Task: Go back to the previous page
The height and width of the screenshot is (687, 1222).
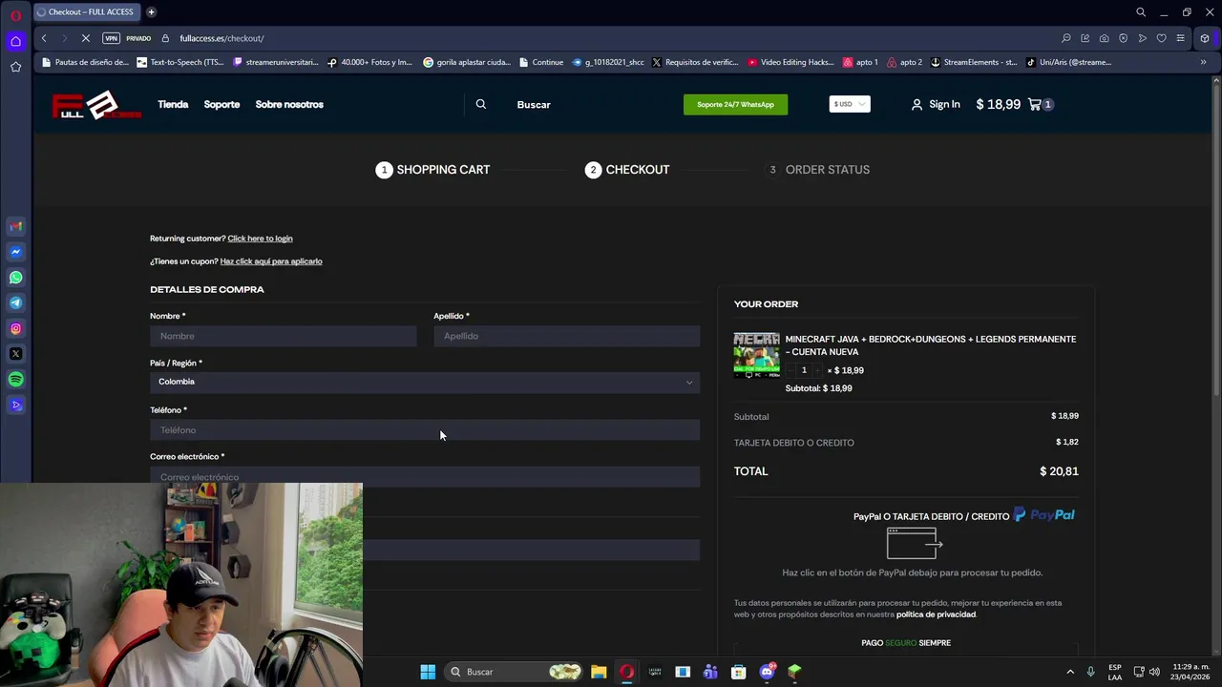Action: (44, 38)
